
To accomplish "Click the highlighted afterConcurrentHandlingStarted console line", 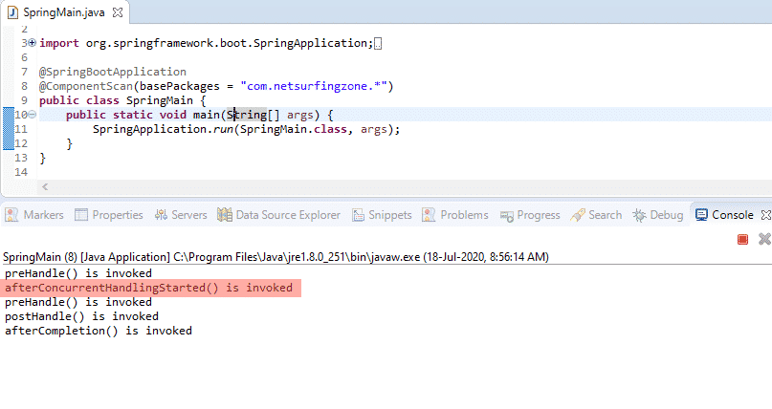I will point(148,288).
